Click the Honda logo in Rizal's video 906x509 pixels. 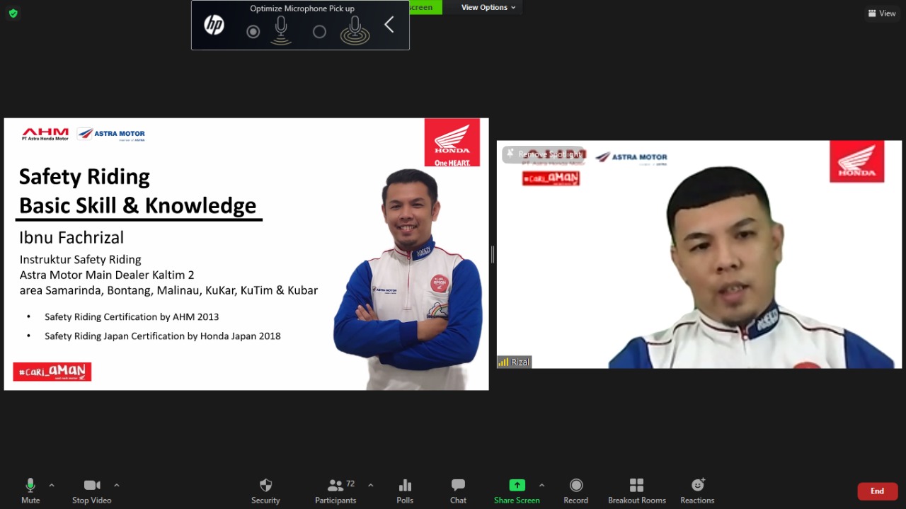857,161
